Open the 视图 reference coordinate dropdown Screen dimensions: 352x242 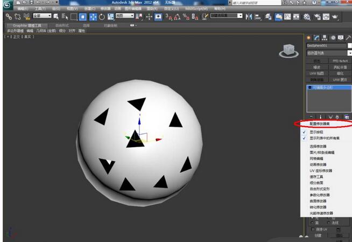pos(124,16)
